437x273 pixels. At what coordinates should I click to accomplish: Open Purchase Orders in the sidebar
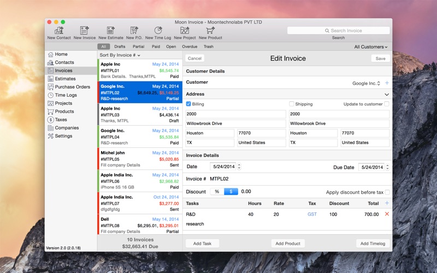(73, 87)
